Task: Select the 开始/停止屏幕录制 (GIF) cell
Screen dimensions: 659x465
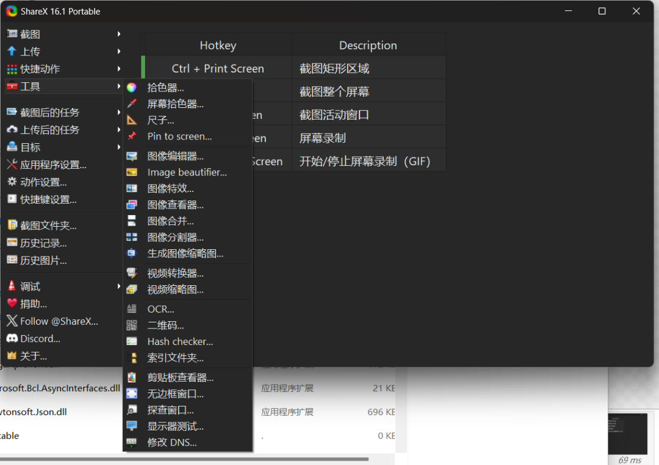Action: (369, 161)
